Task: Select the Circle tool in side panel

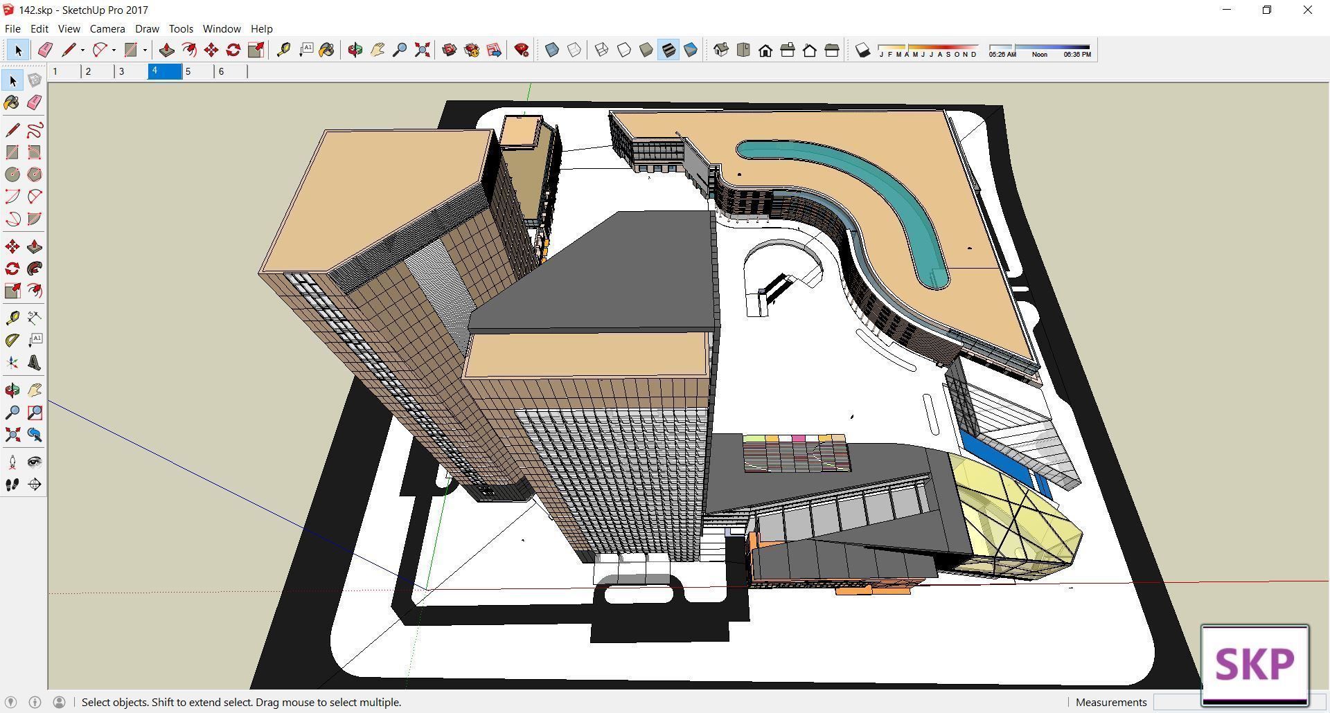Action: (12, 174)
